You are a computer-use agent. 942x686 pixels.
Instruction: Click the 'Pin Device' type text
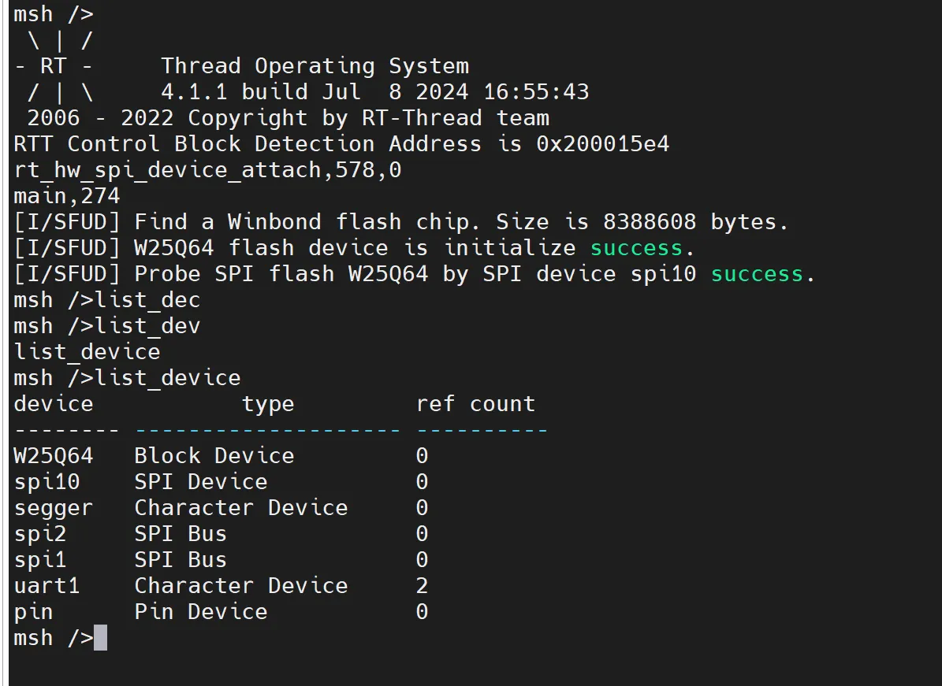coord(201,612)
